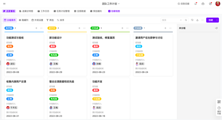
Task: Open the compass explore icon in the header
Action: point(210,4)
